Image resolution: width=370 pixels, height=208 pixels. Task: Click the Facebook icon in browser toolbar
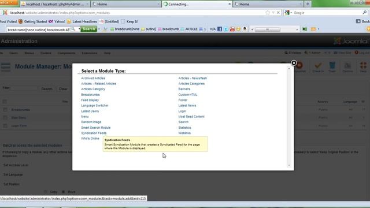click(220, 29)
